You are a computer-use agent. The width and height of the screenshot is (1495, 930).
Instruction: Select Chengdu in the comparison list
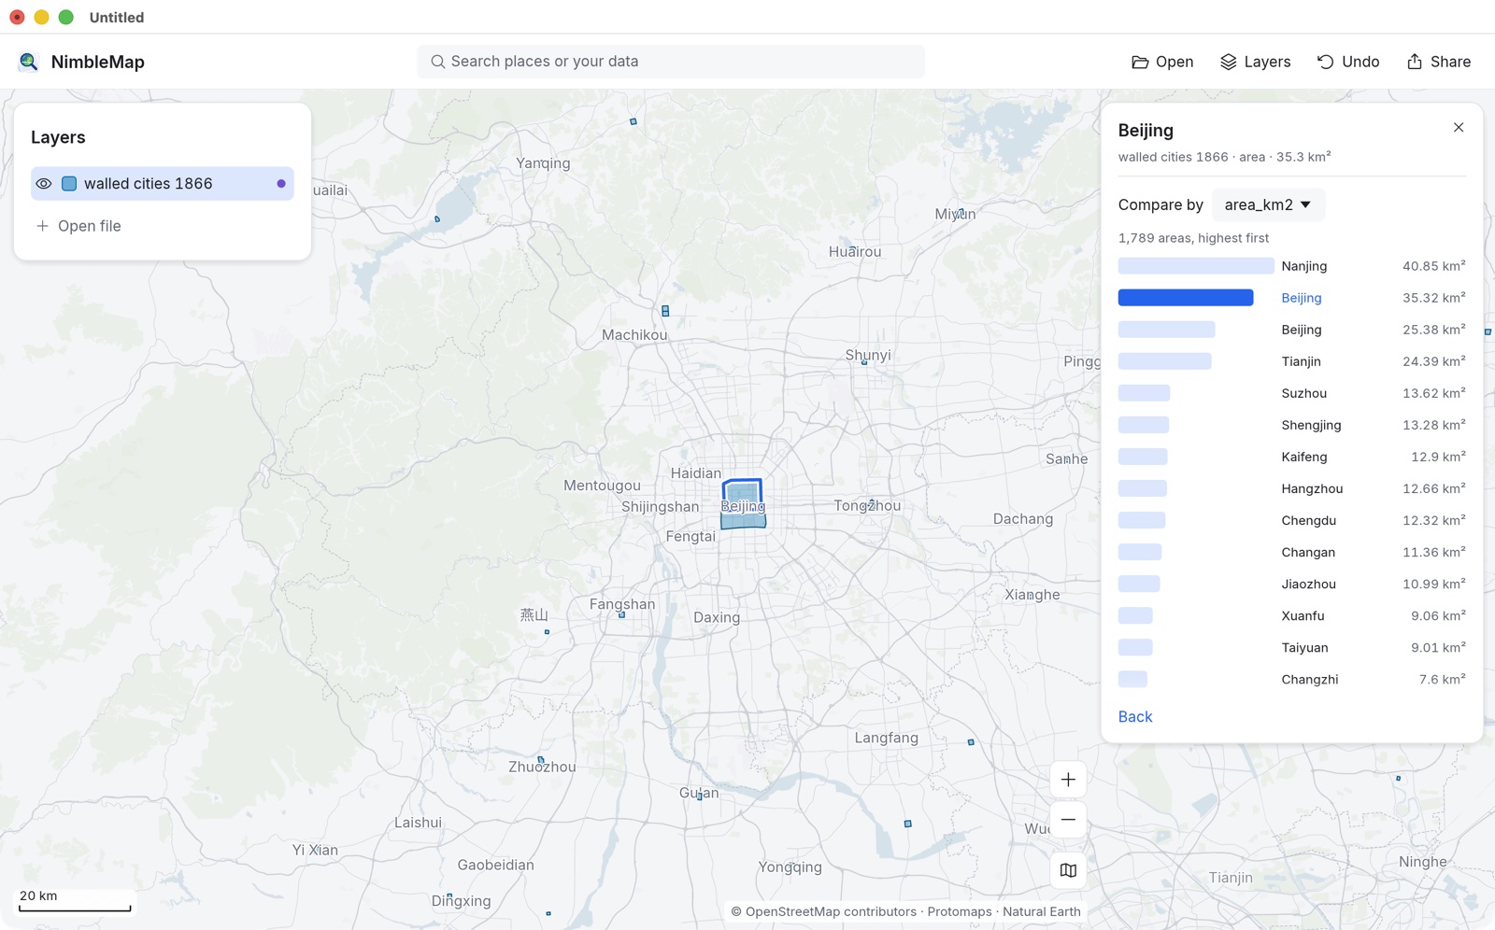tap(1291, 520)
